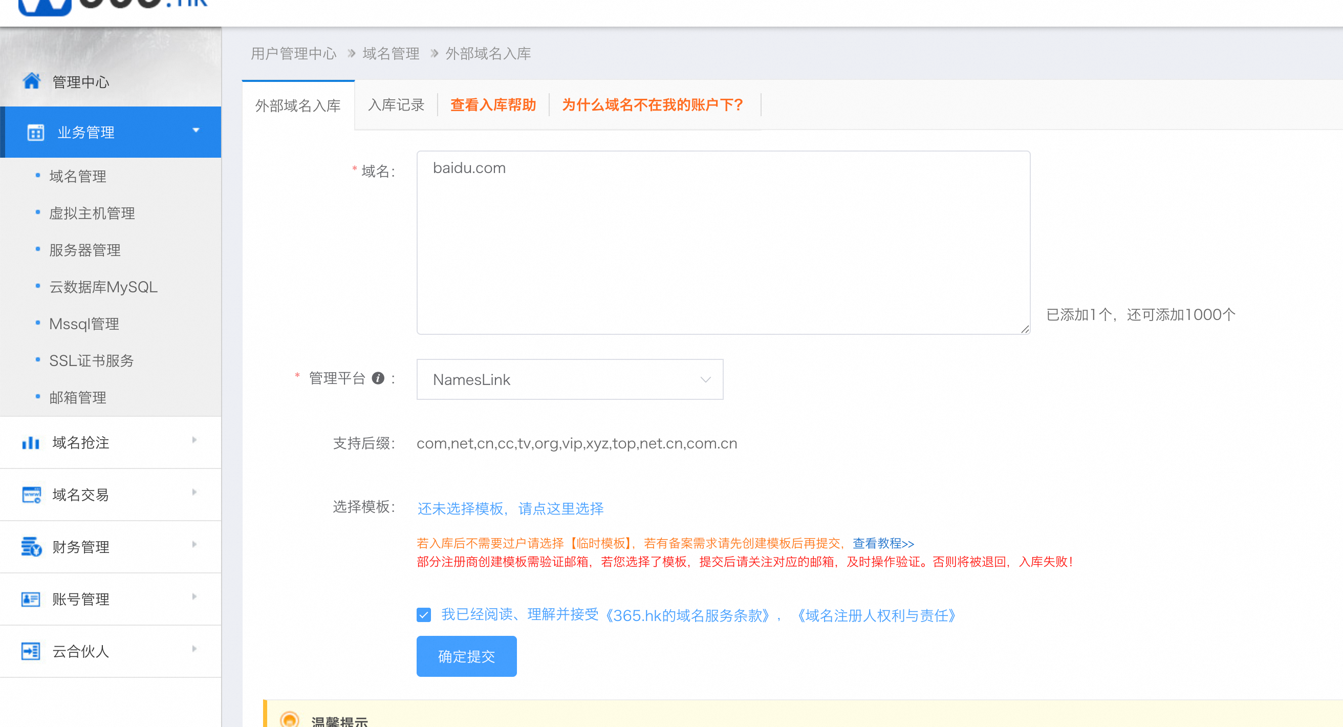Viewport: 1343px width, 727px height.
Task: Switch to the 外部域名入库 tab
Action: [x=298, y=105]
